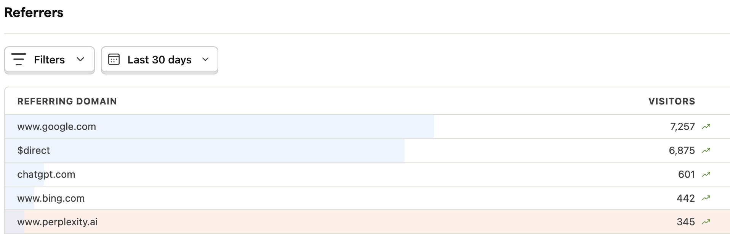Click the Referrers page heading
730x234 pixels.
[x=34, y=12]
